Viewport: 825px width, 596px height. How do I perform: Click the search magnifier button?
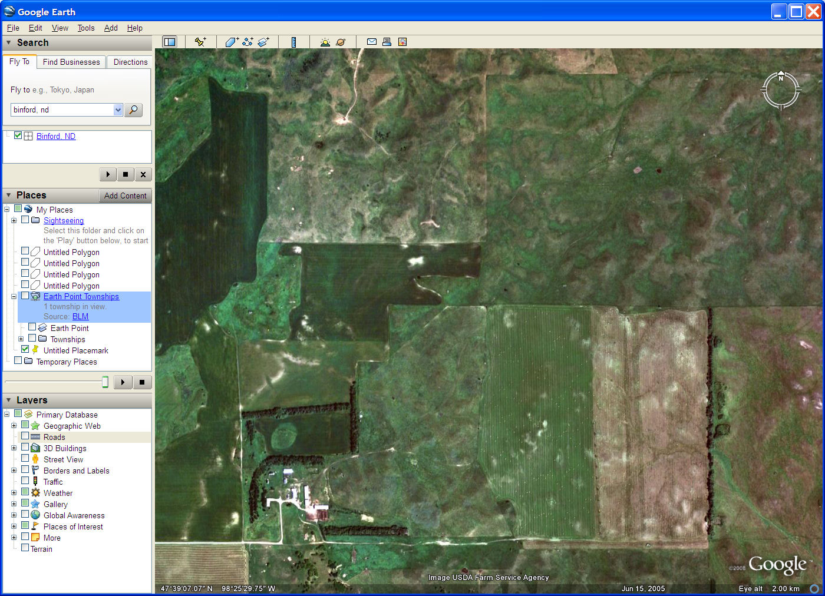(x=134, y=110)
